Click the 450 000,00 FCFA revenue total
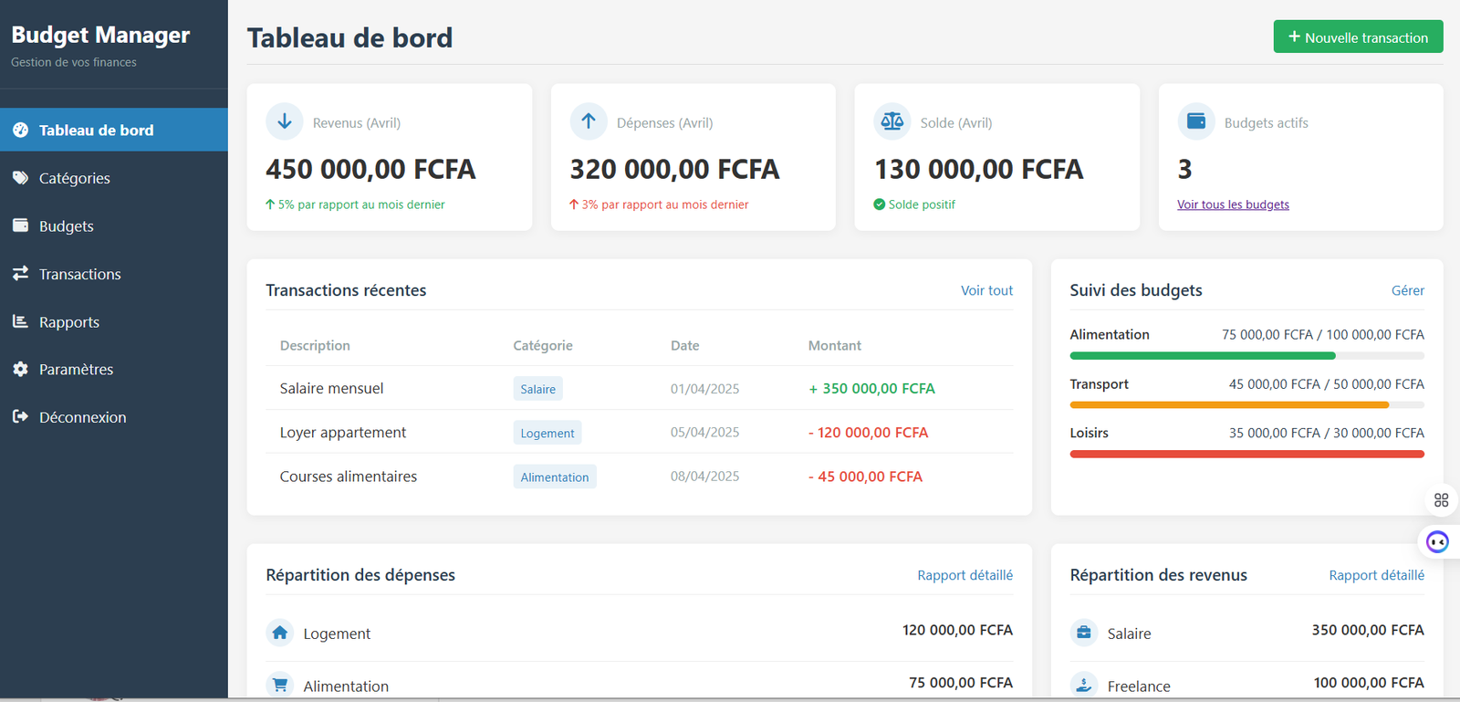This screenshot has height=702, width=1460. pos(370,169)
